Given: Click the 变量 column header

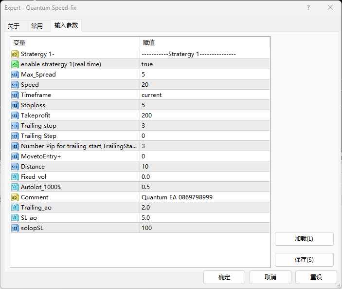Looking at the screenshot, I should click(75, 42).
